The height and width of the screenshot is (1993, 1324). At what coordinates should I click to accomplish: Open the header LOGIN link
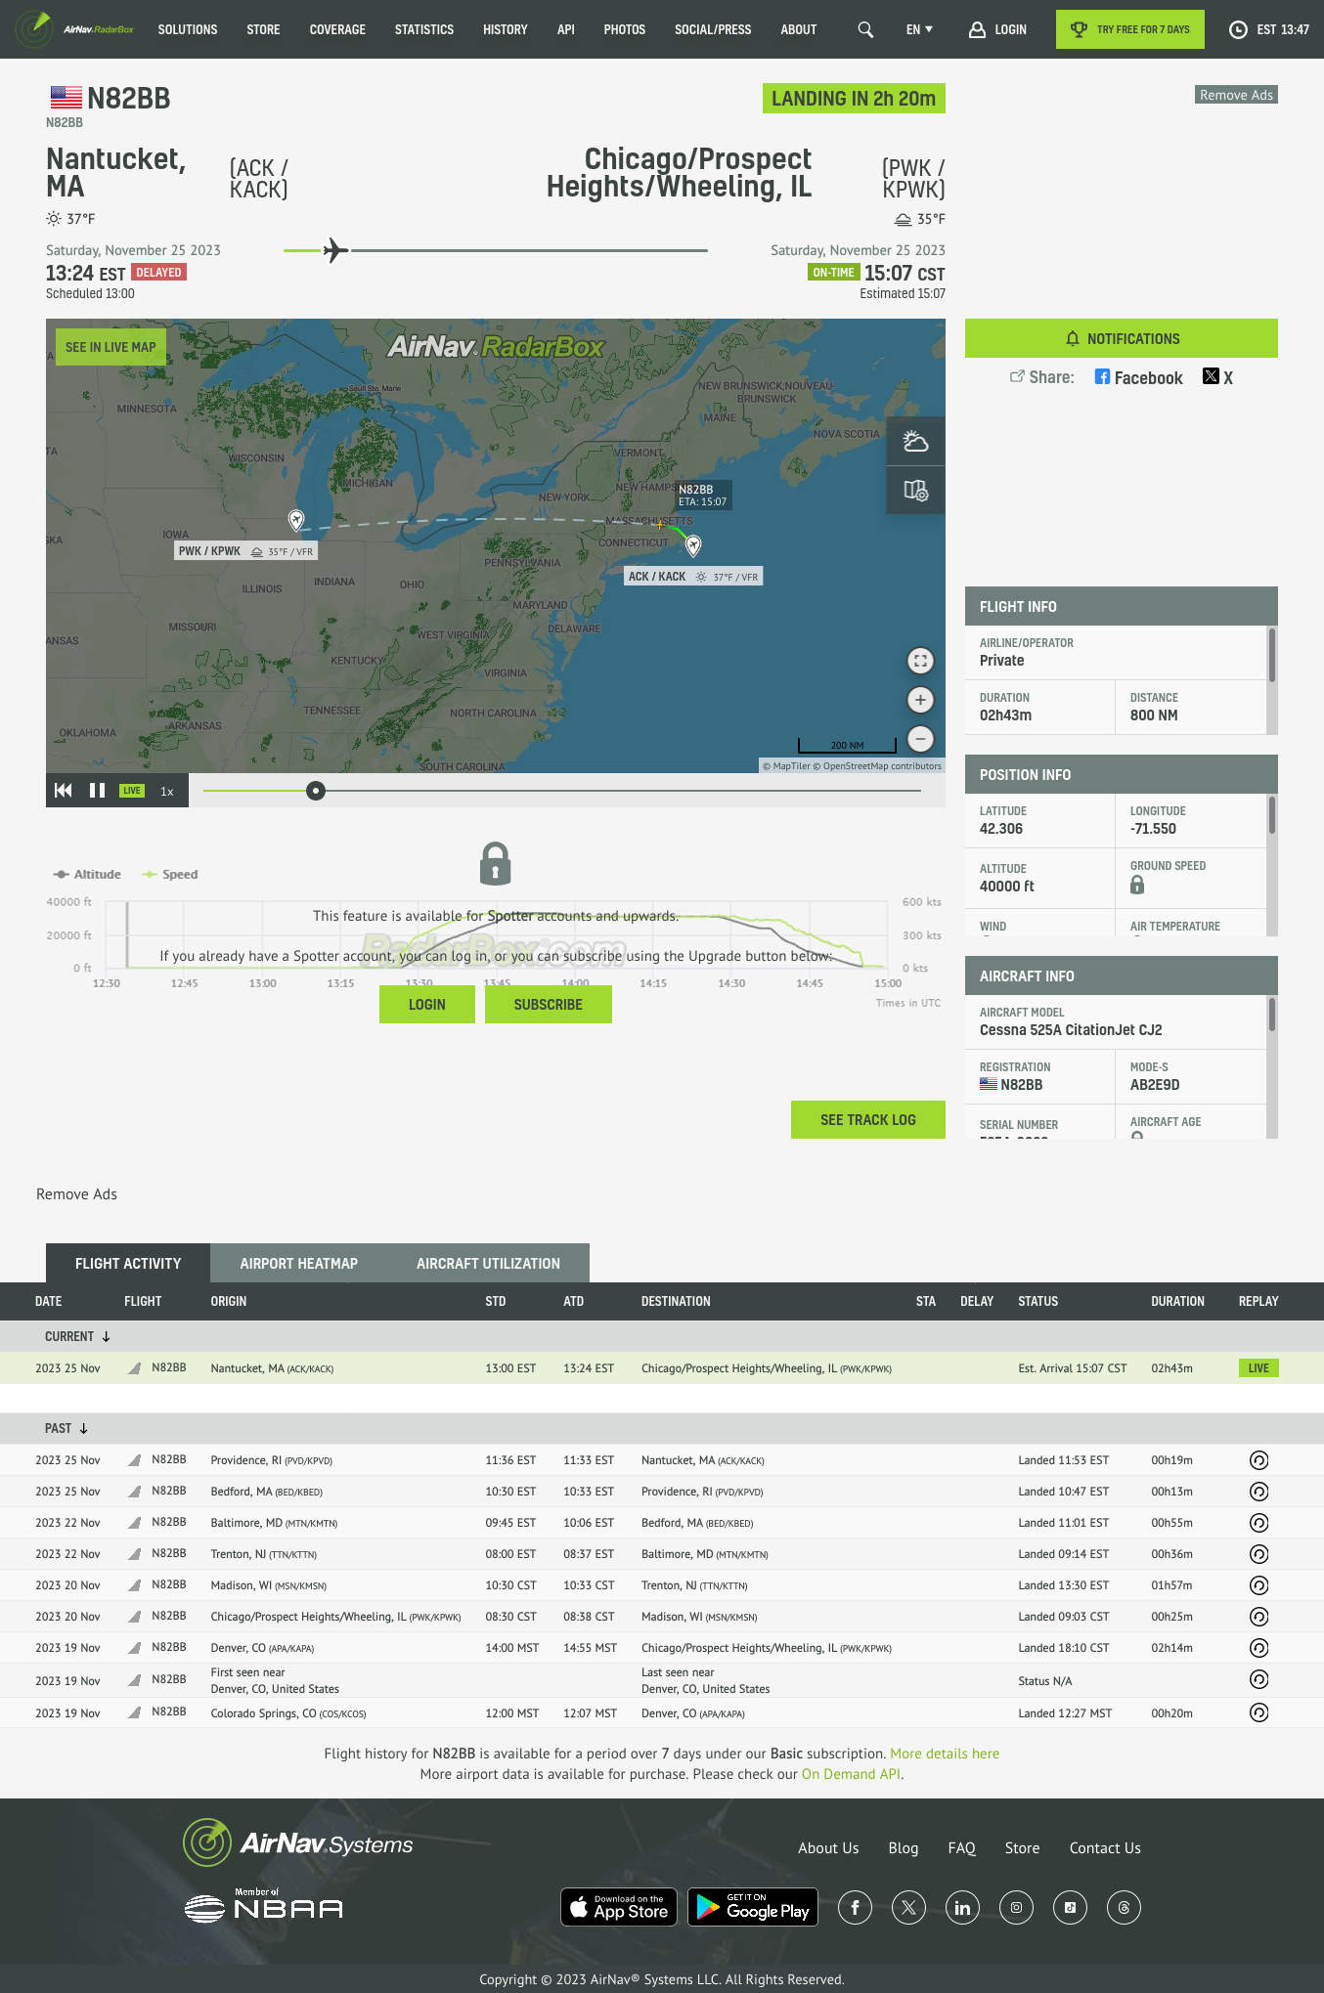[x=997, y=29]
